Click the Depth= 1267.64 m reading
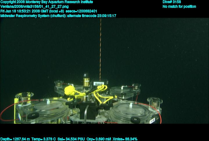209x141 pixels. tap(15, 139)
